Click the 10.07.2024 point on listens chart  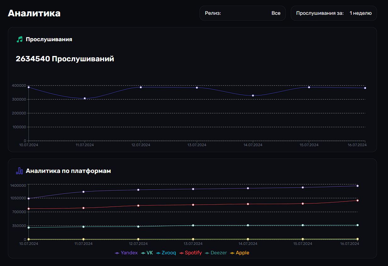tap(29, 87)
